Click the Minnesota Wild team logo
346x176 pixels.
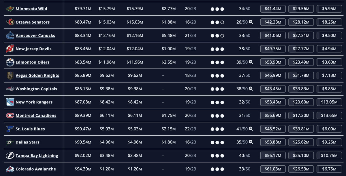pyautogui.click(x=10, y=9)
